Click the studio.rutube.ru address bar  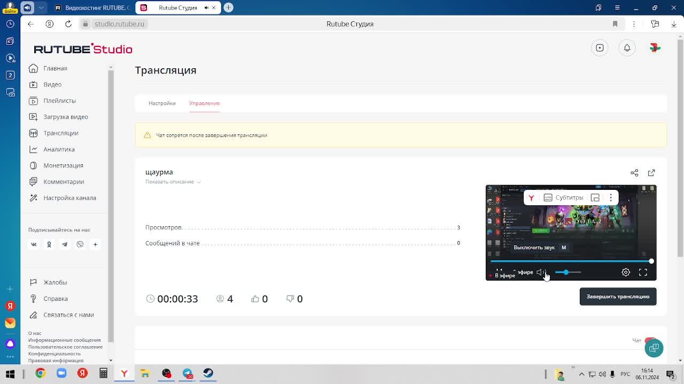tap(119, 24)
